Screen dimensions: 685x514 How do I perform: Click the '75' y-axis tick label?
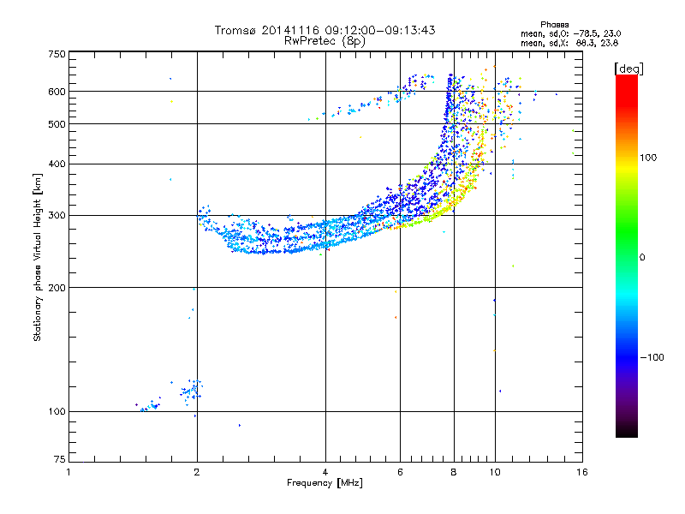[x=60, y=459]
